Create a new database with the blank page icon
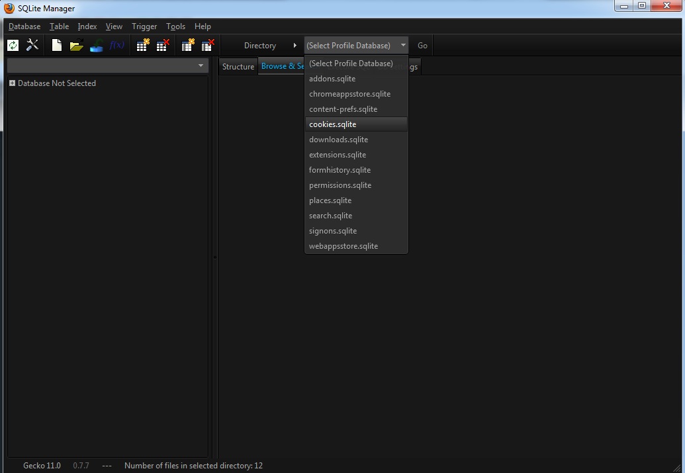This screenshot has width=685, height=473. [57, 45]
